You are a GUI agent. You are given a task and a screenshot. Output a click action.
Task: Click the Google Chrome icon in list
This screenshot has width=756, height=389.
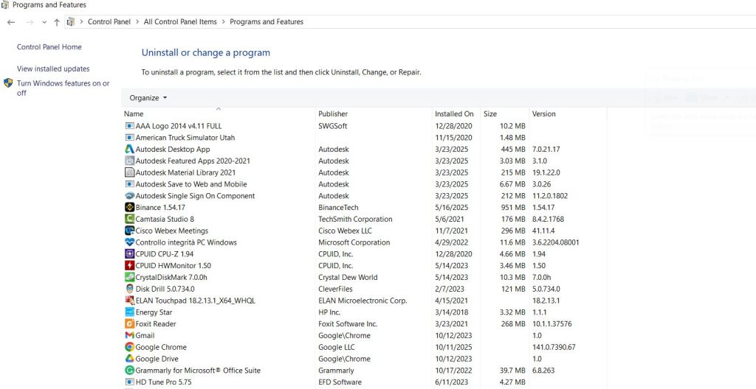[129, 347]
